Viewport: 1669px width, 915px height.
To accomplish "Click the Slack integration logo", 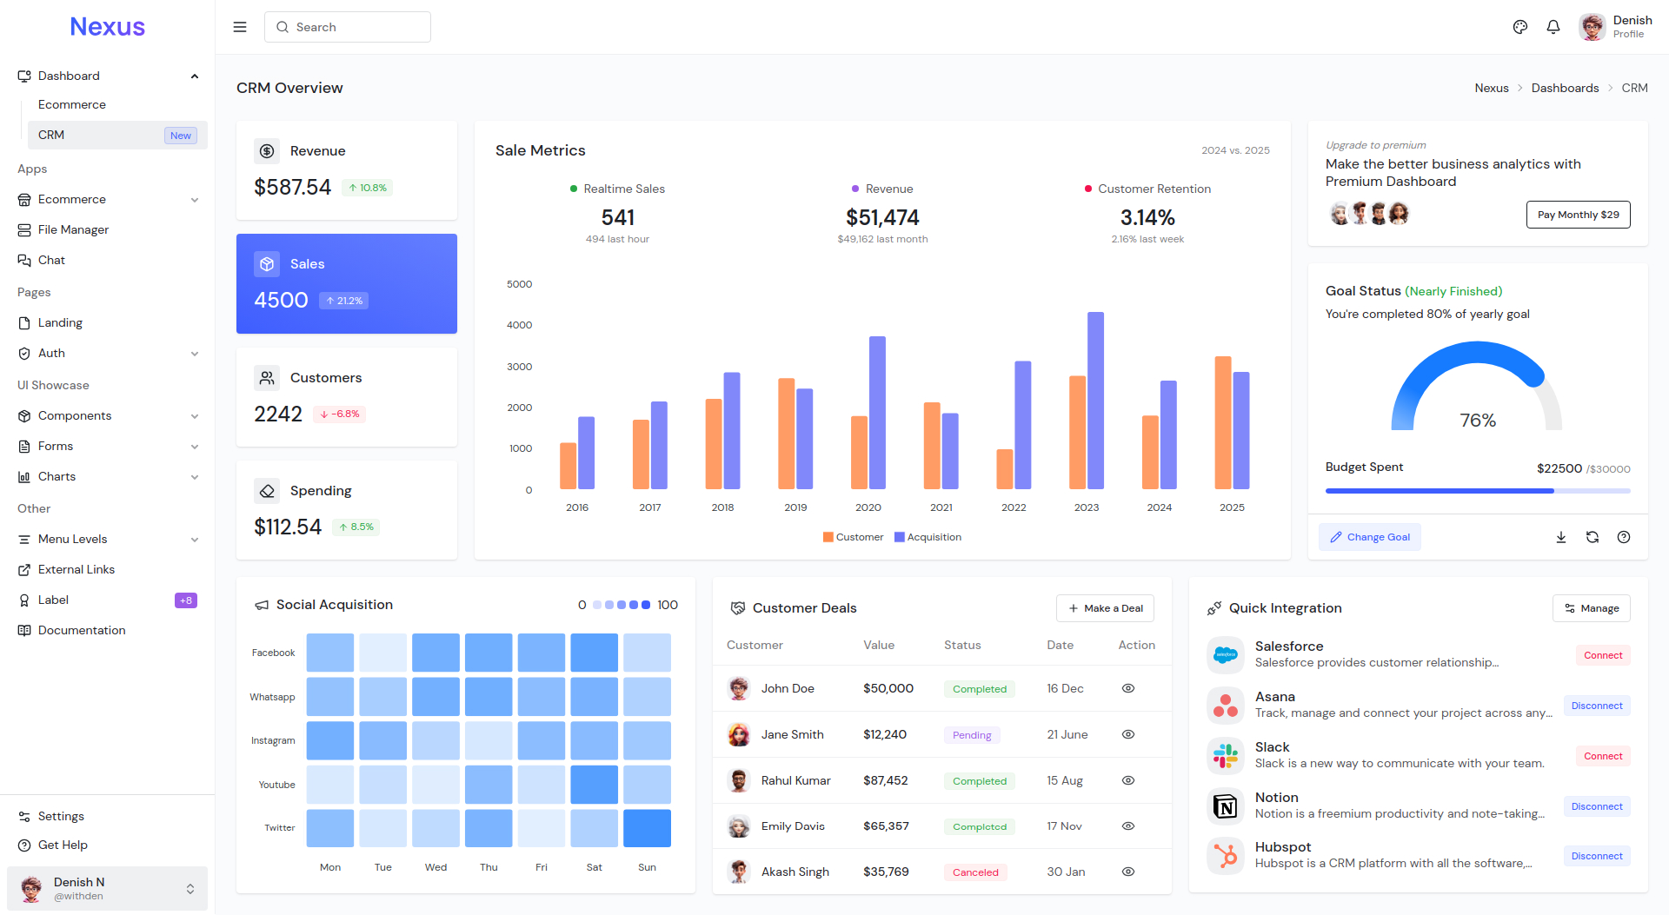I will [x=1226, y=756].
